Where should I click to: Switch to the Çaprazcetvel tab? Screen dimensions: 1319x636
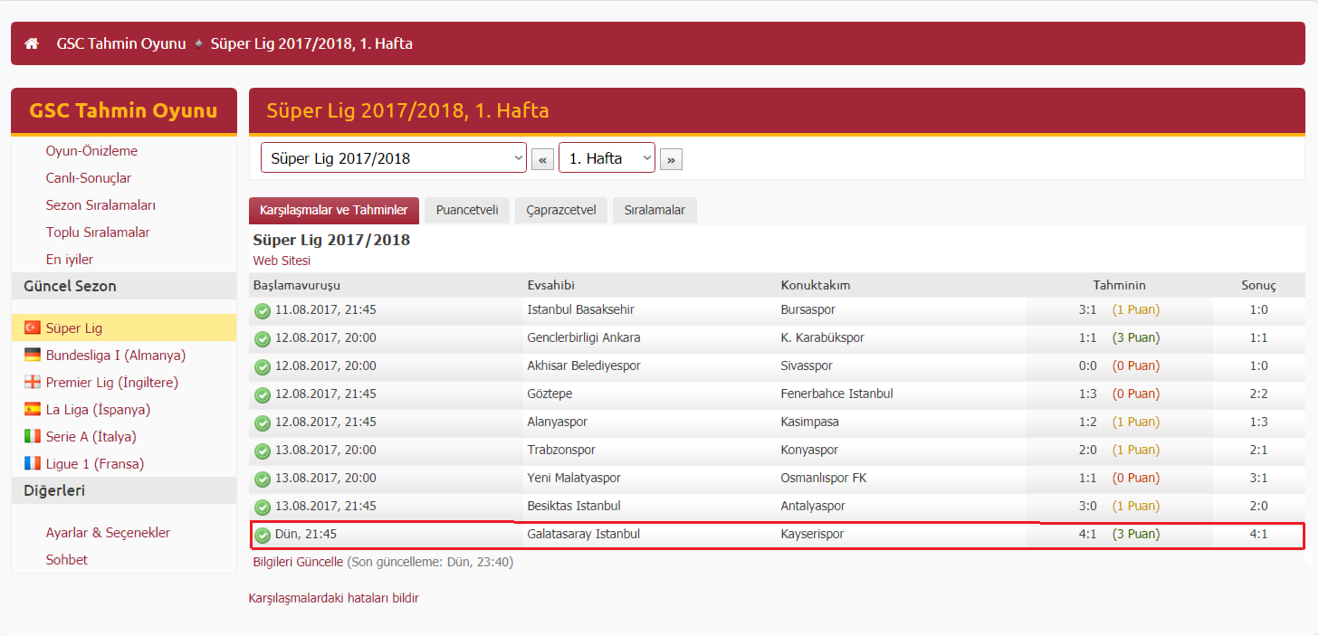[561, 210]
